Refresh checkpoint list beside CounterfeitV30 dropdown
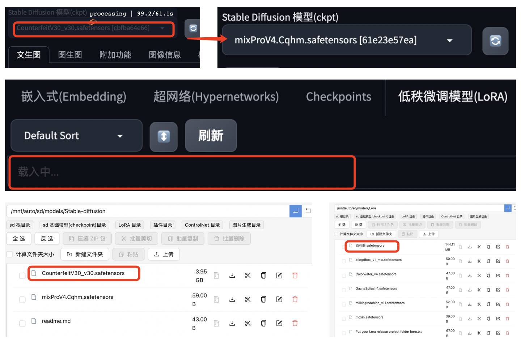 click(x=193, y=28)
